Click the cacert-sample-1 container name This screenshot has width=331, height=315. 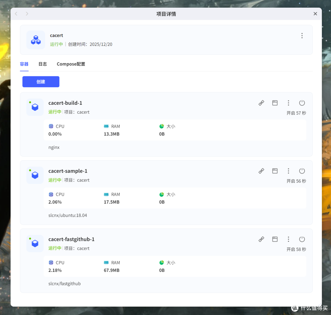(x=68, y=171)
